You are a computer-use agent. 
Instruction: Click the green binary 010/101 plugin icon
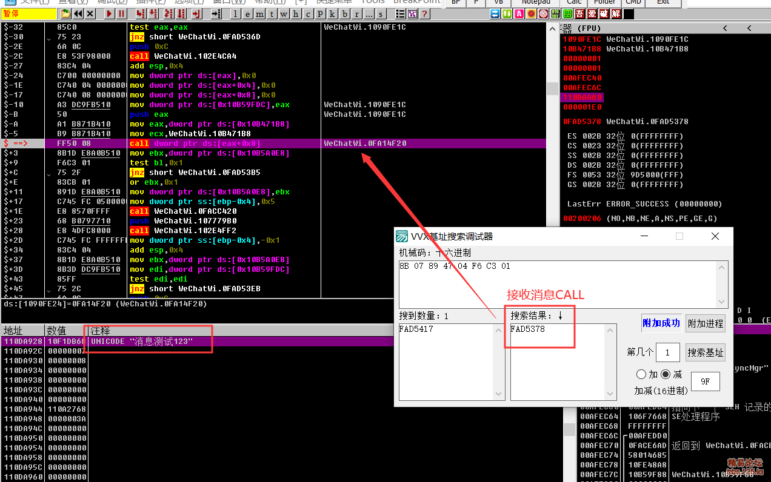tap(555, 13)
